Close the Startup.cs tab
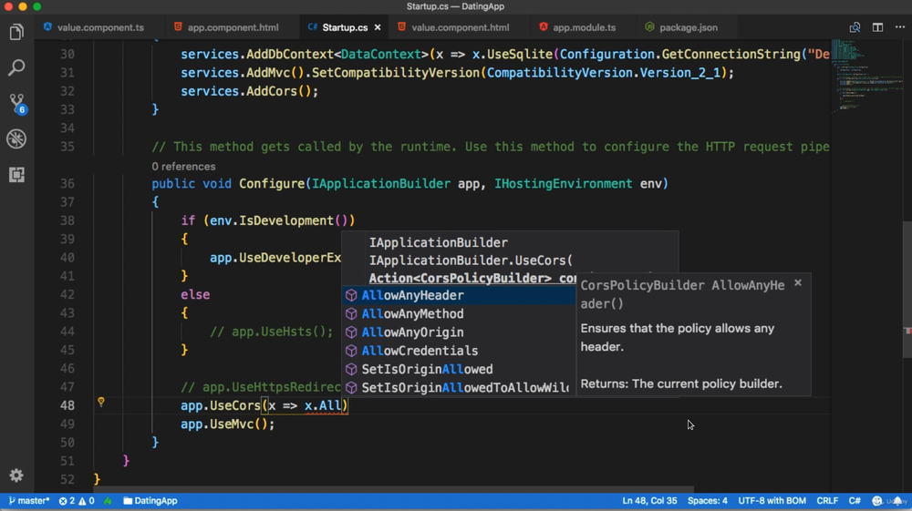Screen dimensions: 912x511 (378, 27)
